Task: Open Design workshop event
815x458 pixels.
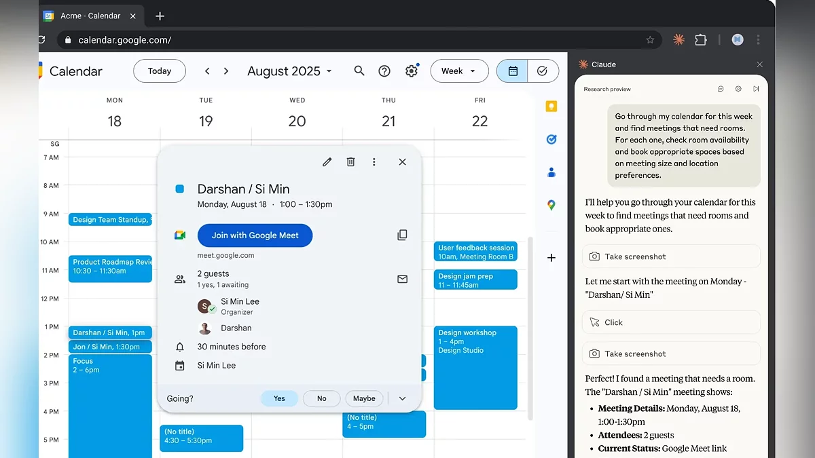Action: (x=475, y=368)
